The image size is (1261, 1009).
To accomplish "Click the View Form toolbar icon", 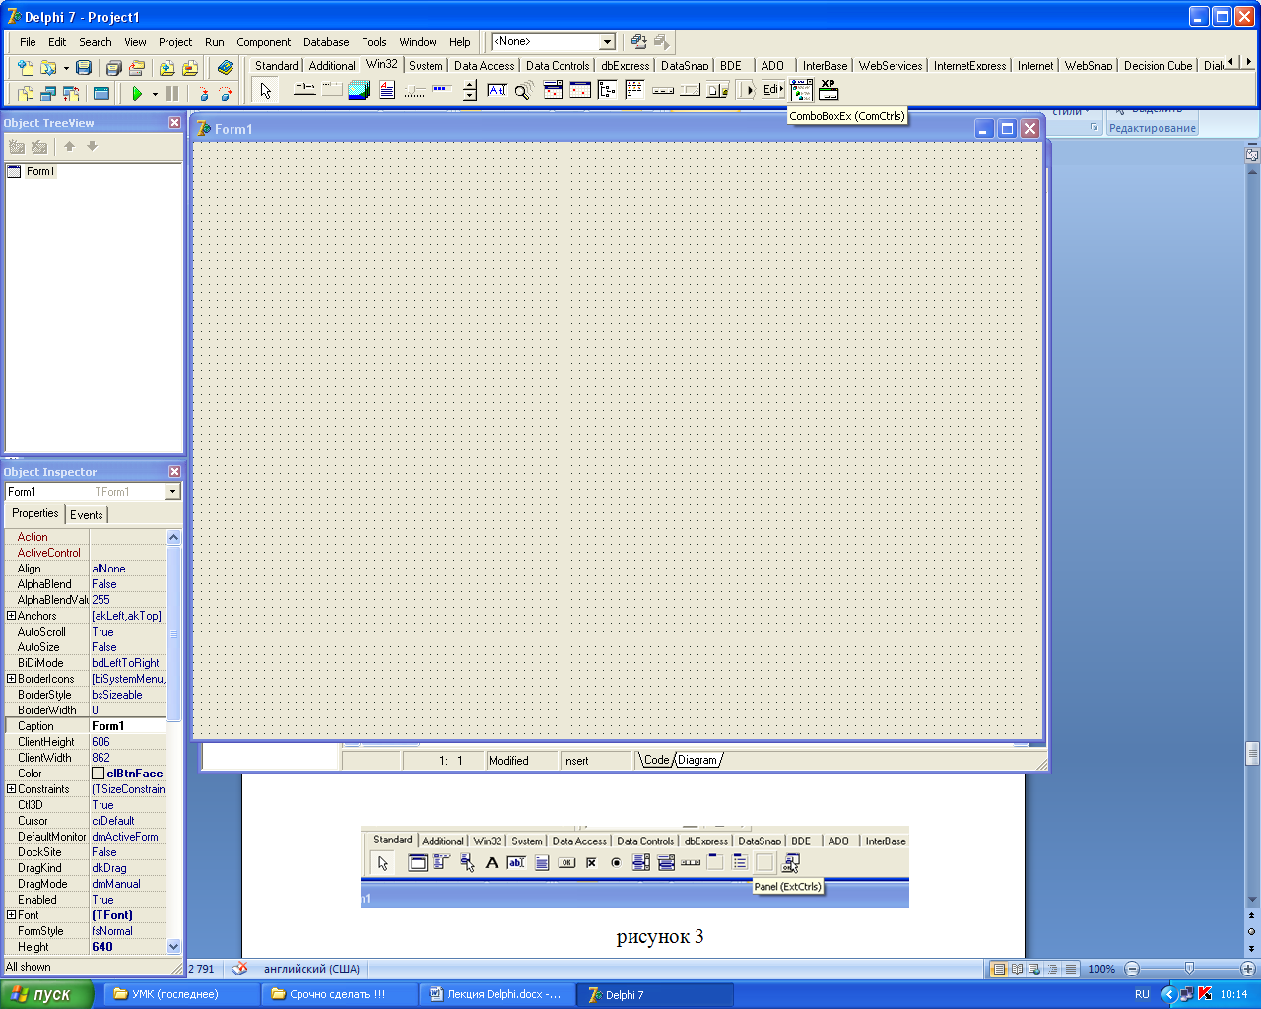I will (x=47, y=94).
